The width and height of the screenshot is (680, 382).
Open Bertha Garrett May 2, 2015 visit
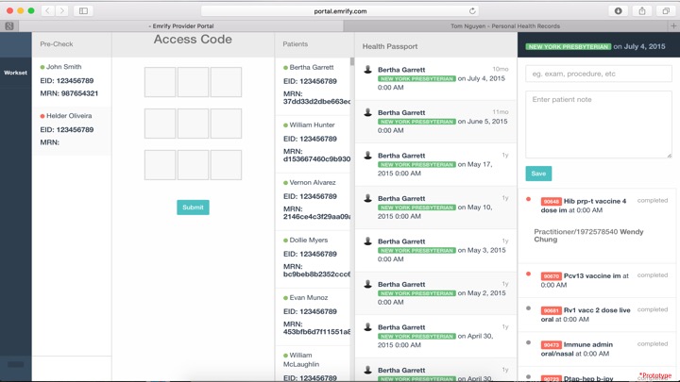(435, 292)
